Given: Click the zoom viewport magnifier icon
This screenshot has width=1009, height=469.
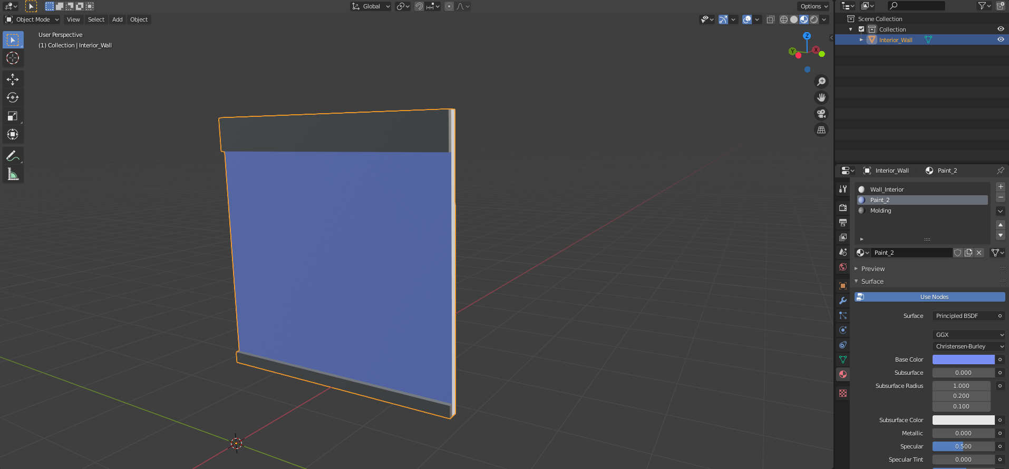Looking at the screenshot, I should [821, 82].
